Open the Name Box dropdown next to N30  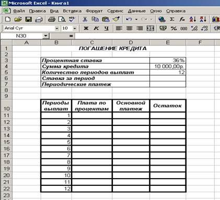(x=45, y=36)
